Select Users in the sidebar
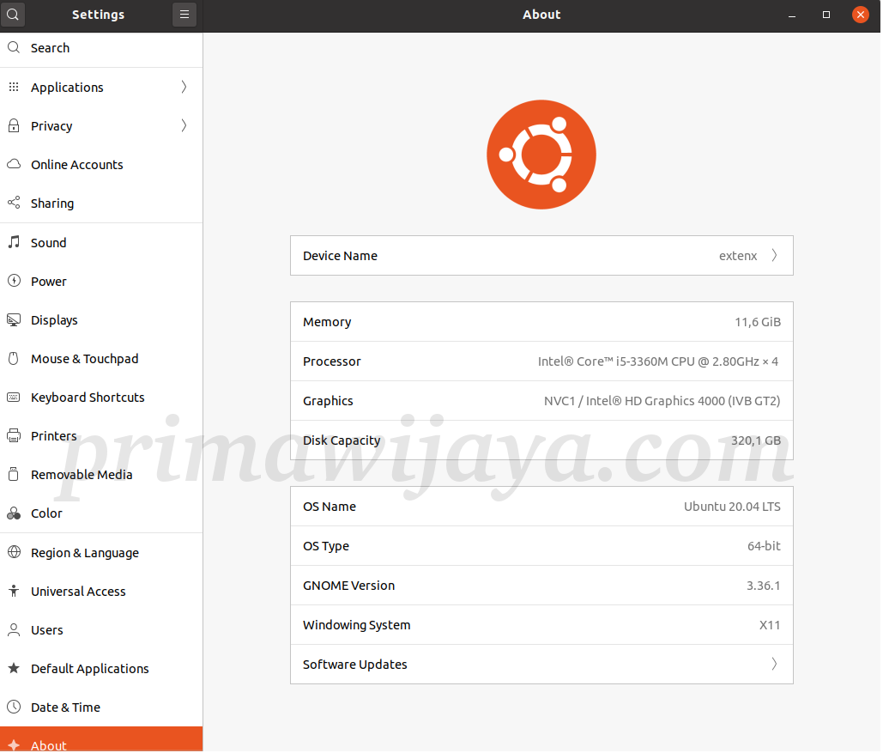The height and width of the screenshot is (753, 883). click(48, 629)
